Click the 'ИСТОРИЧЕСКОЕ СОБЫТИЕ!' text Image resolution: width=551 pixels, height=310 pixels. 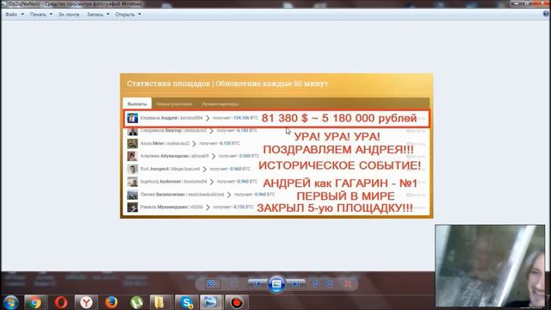[x=339, y=165]
